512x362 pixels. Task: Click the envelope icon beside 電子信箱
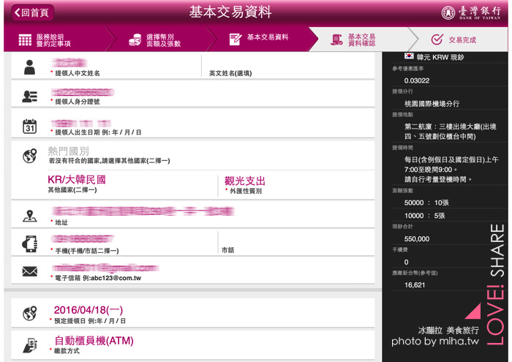30,271
